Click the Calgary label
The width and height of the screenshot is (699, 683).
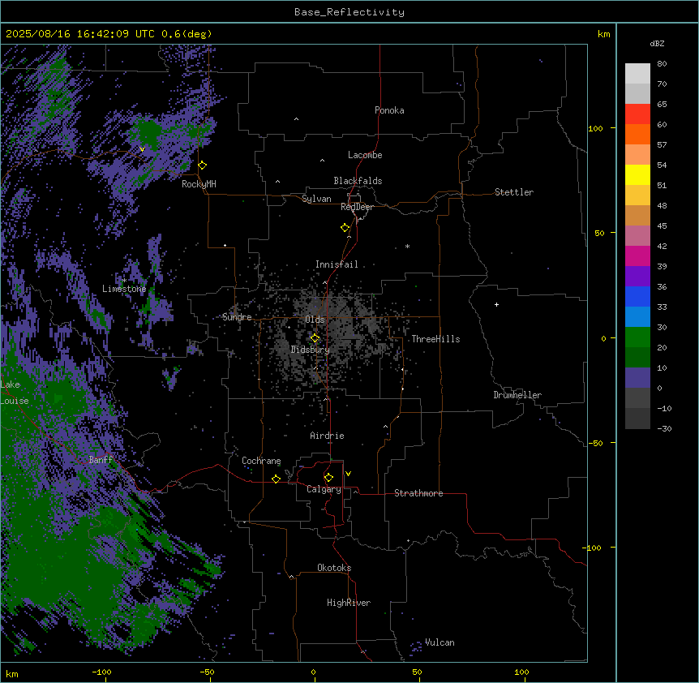pos(324,489)
